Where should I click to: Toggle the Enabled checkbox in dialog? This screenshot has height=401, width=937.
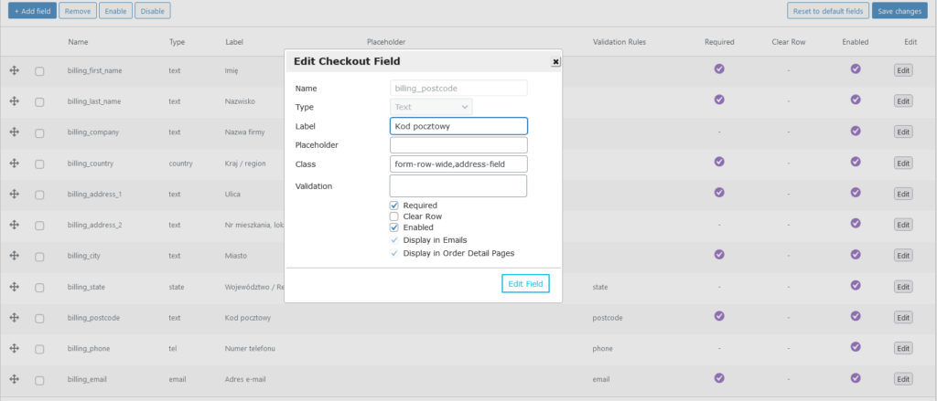pyautogui.click(x=393, y=227)
